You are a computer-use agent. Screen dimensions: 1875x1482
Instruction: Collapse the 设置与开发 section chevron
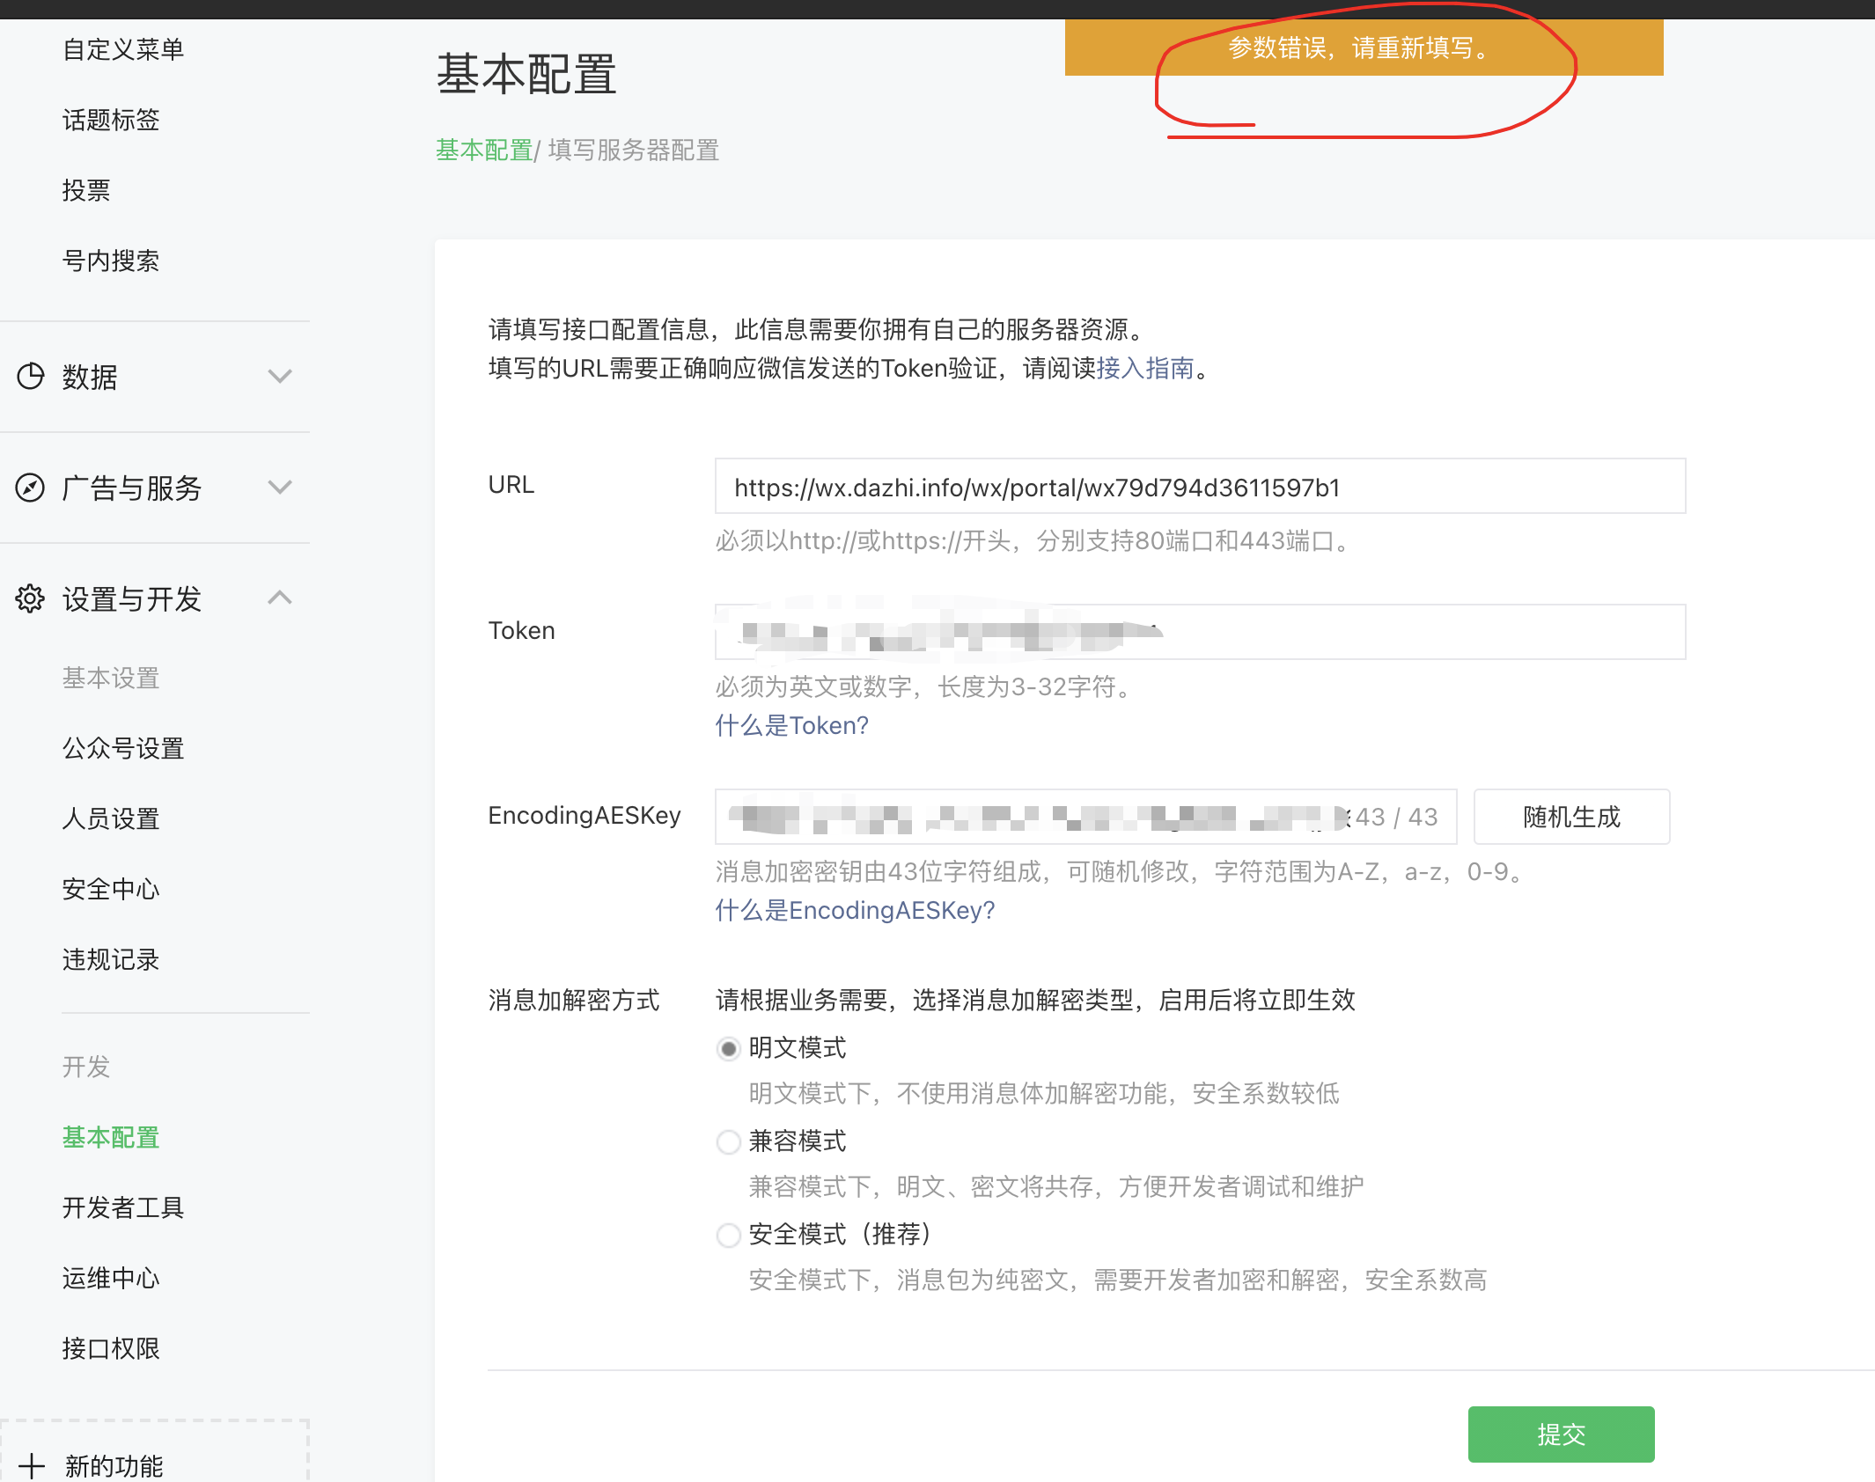[280, 598]
